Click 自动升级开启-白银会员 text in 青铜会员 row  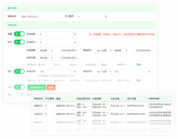pos(160,104)
